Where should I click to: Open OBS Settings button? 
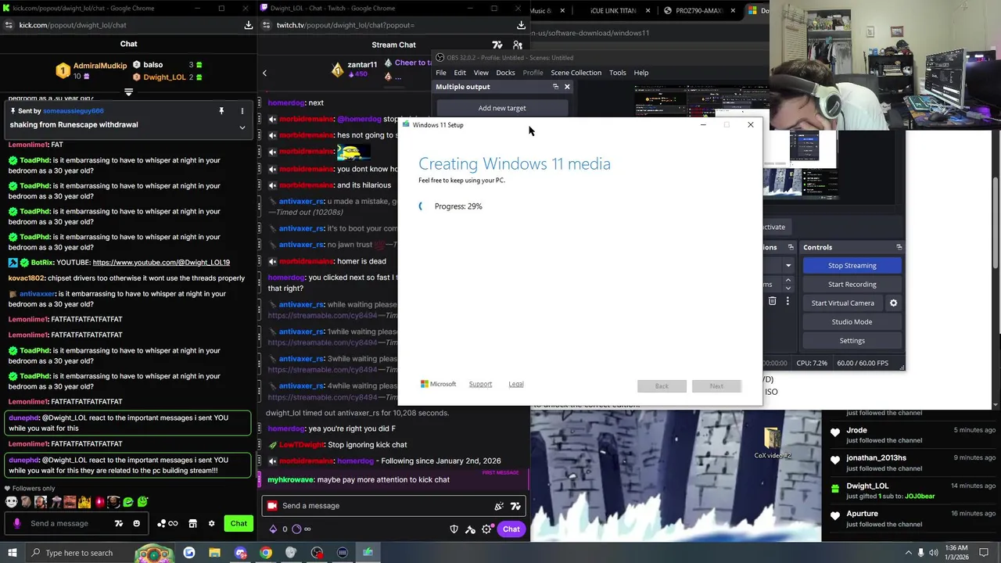tap(852, 341)
